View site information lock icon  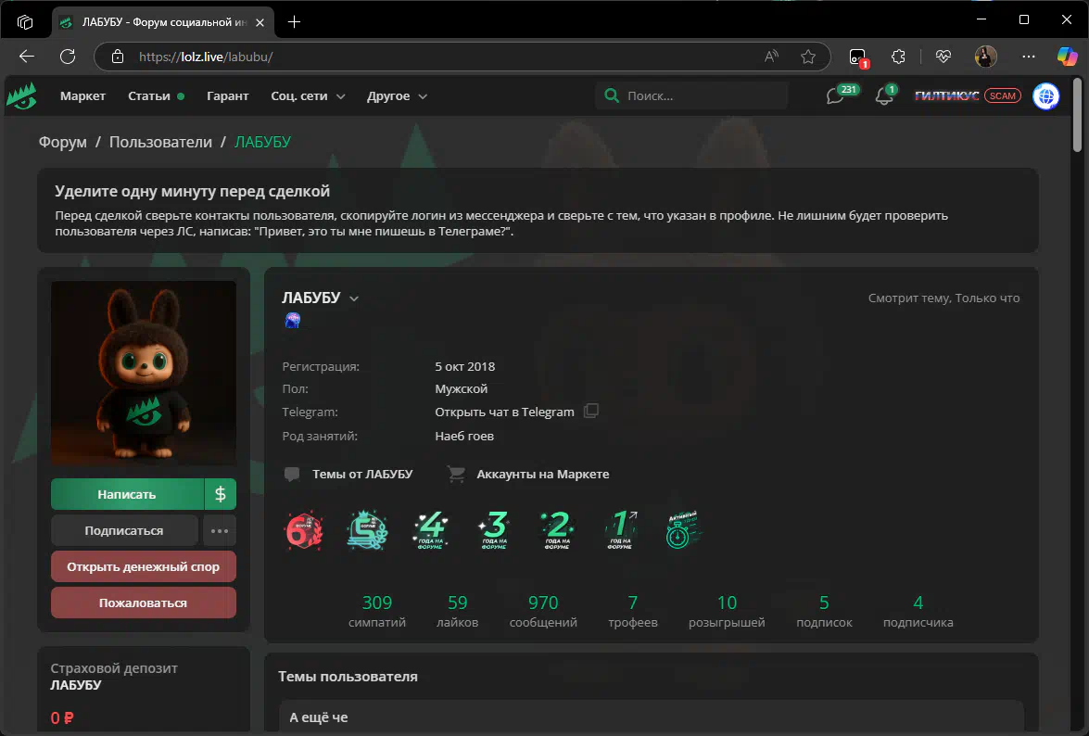(118, 57)
